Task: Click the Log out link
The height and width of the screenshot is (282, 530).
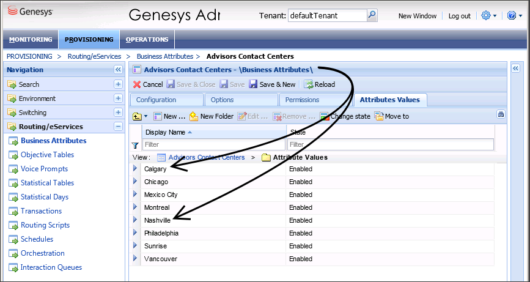Action: (x=459, y=16)
